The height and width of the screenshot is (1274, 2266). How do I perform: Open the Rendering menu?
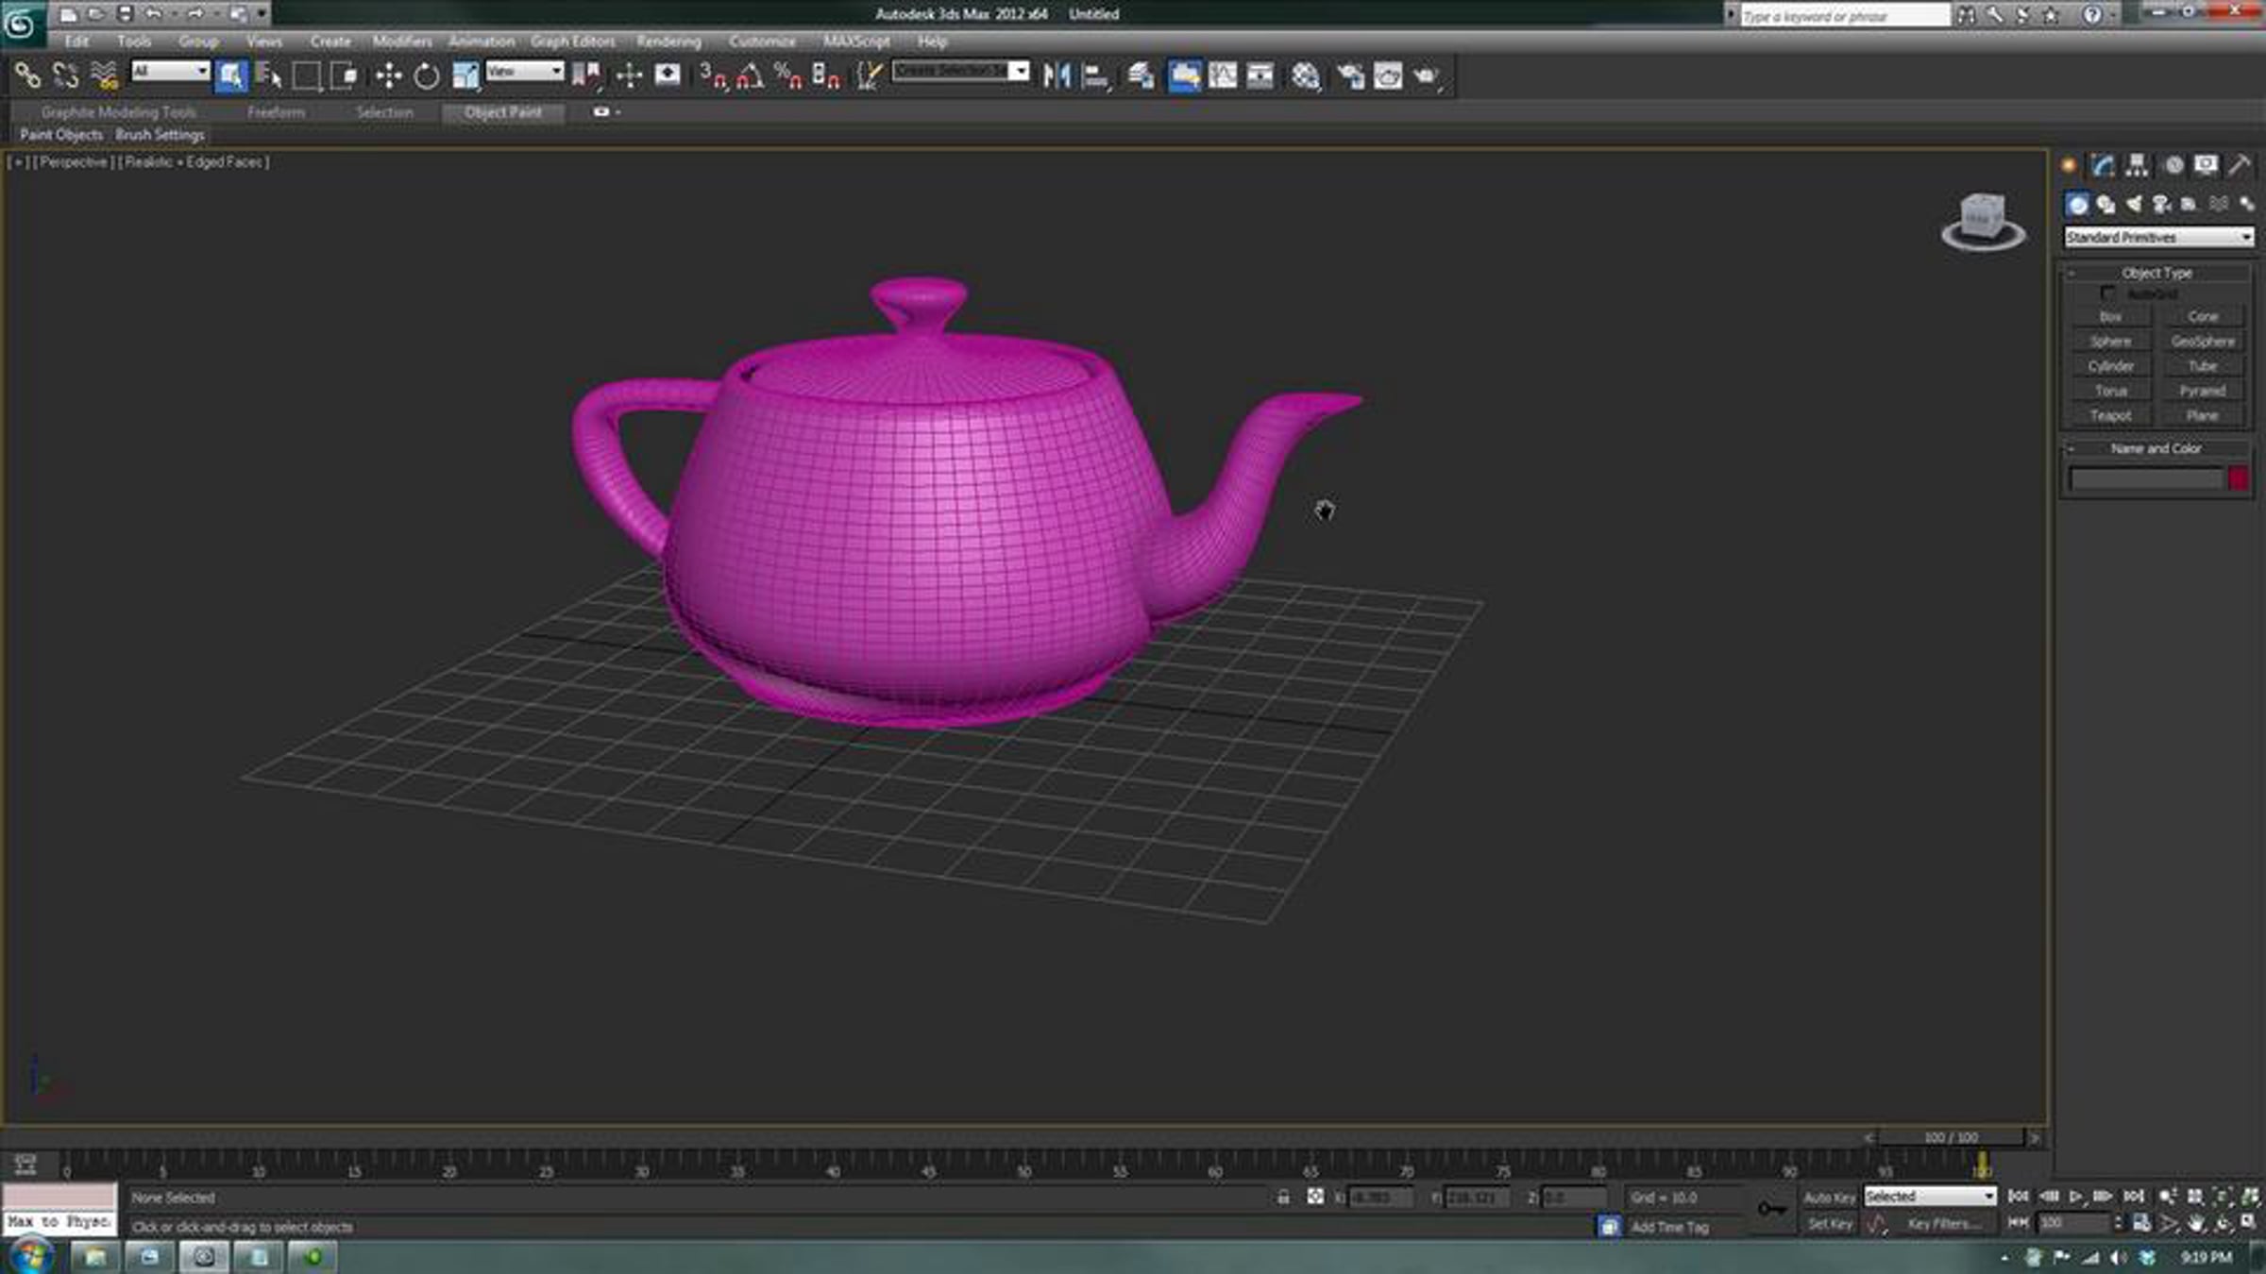tap(668, 42)
